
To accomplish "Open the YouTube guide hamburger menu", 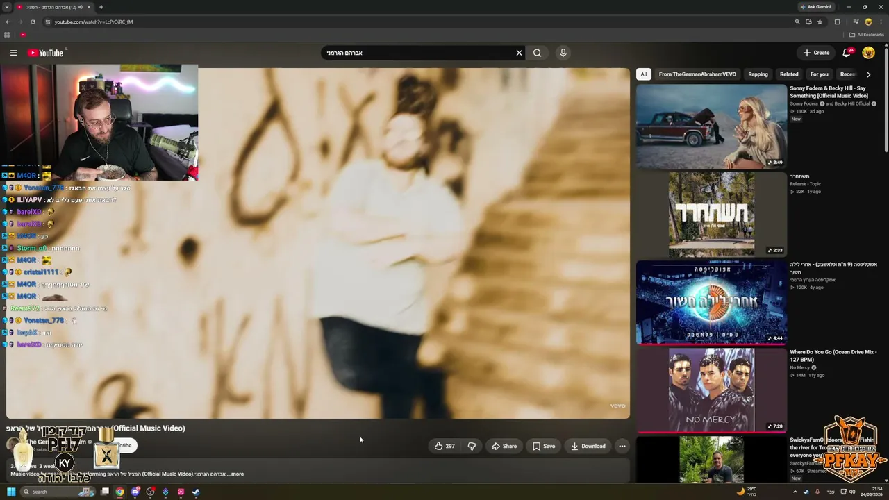I will coord(13,53).
